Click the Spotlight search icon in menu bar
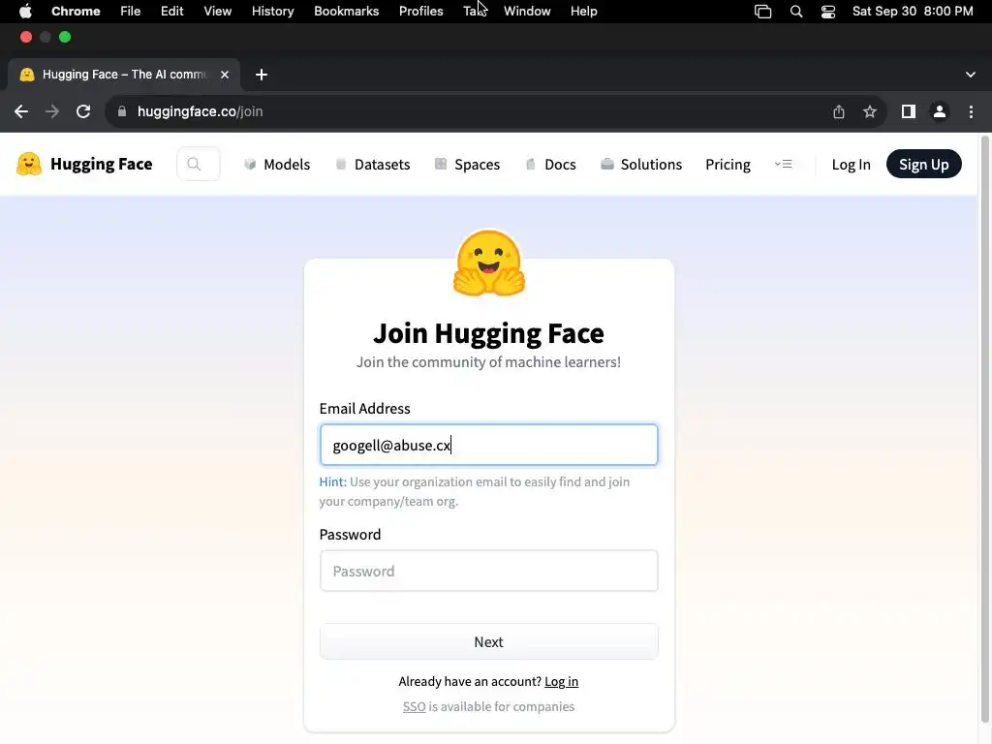Screen dimensions: 992x744 pos(796,12)
